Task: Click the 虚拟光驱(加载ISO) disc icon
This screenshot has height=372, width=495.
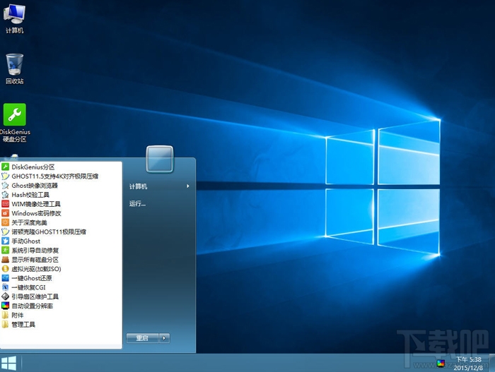Action: click(5, 269)
